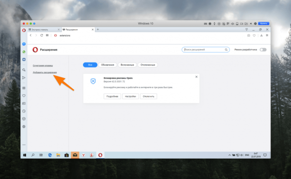Open Microsoft Edge from taskbar
This screenshot has width=291, height=179.
point(50,155)
